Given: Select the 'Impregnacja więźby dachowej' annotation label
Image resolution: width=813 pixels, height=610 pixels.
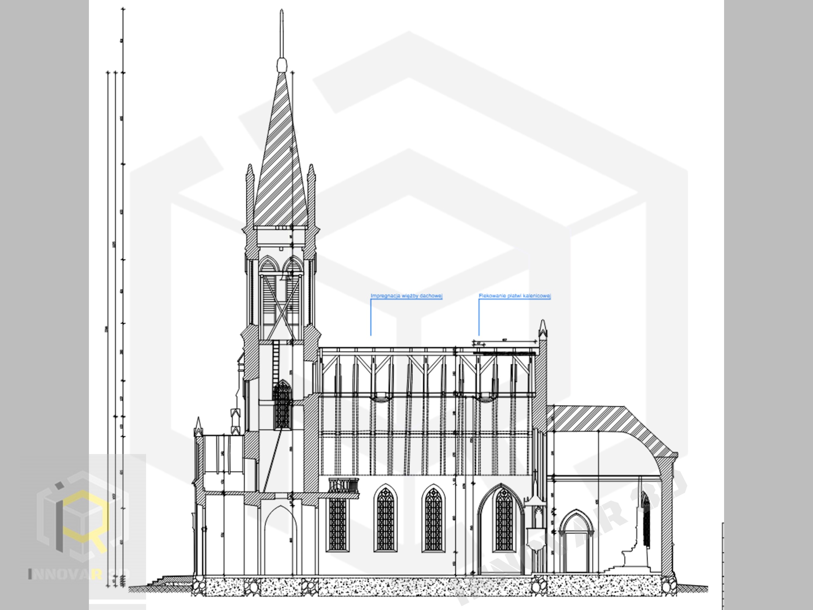Looking at the screenshot, I should coord(406,295).
